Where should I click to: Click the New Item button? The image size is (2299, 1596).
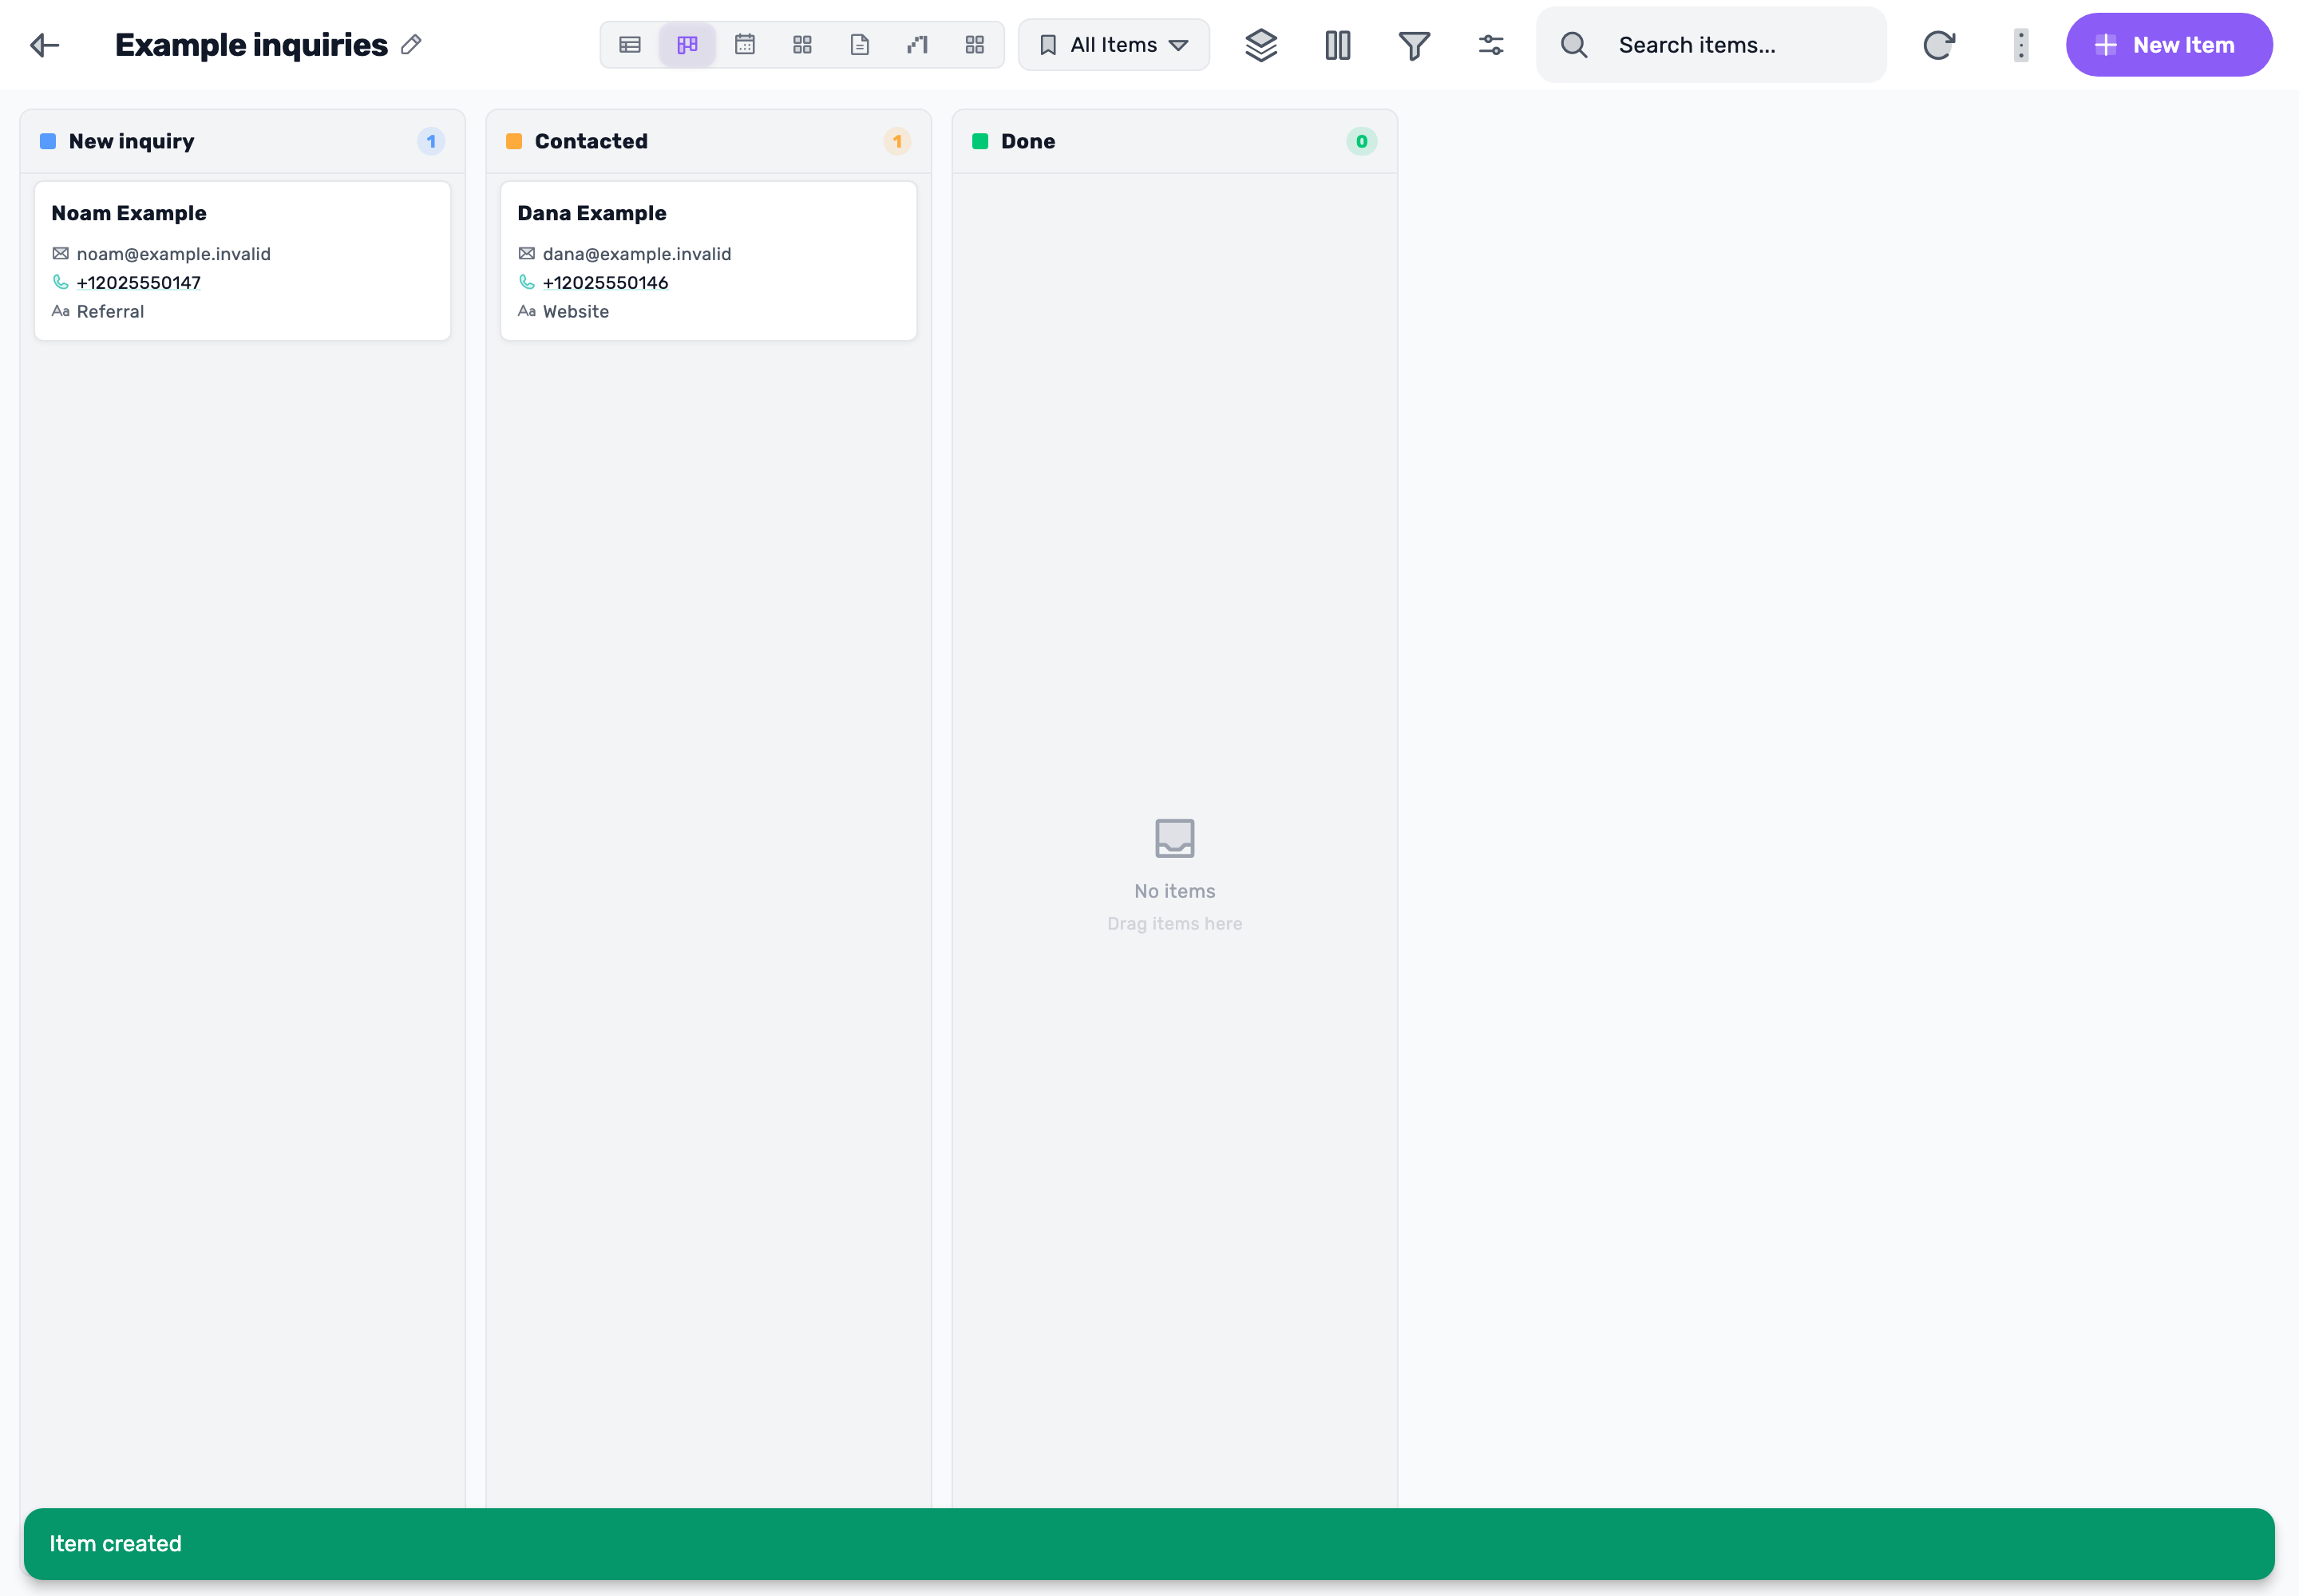coord(2169,45)
